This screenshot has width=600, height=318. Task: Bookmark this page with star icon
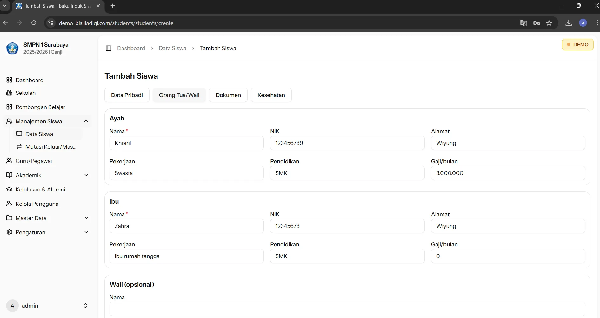[x=549, y=23]
